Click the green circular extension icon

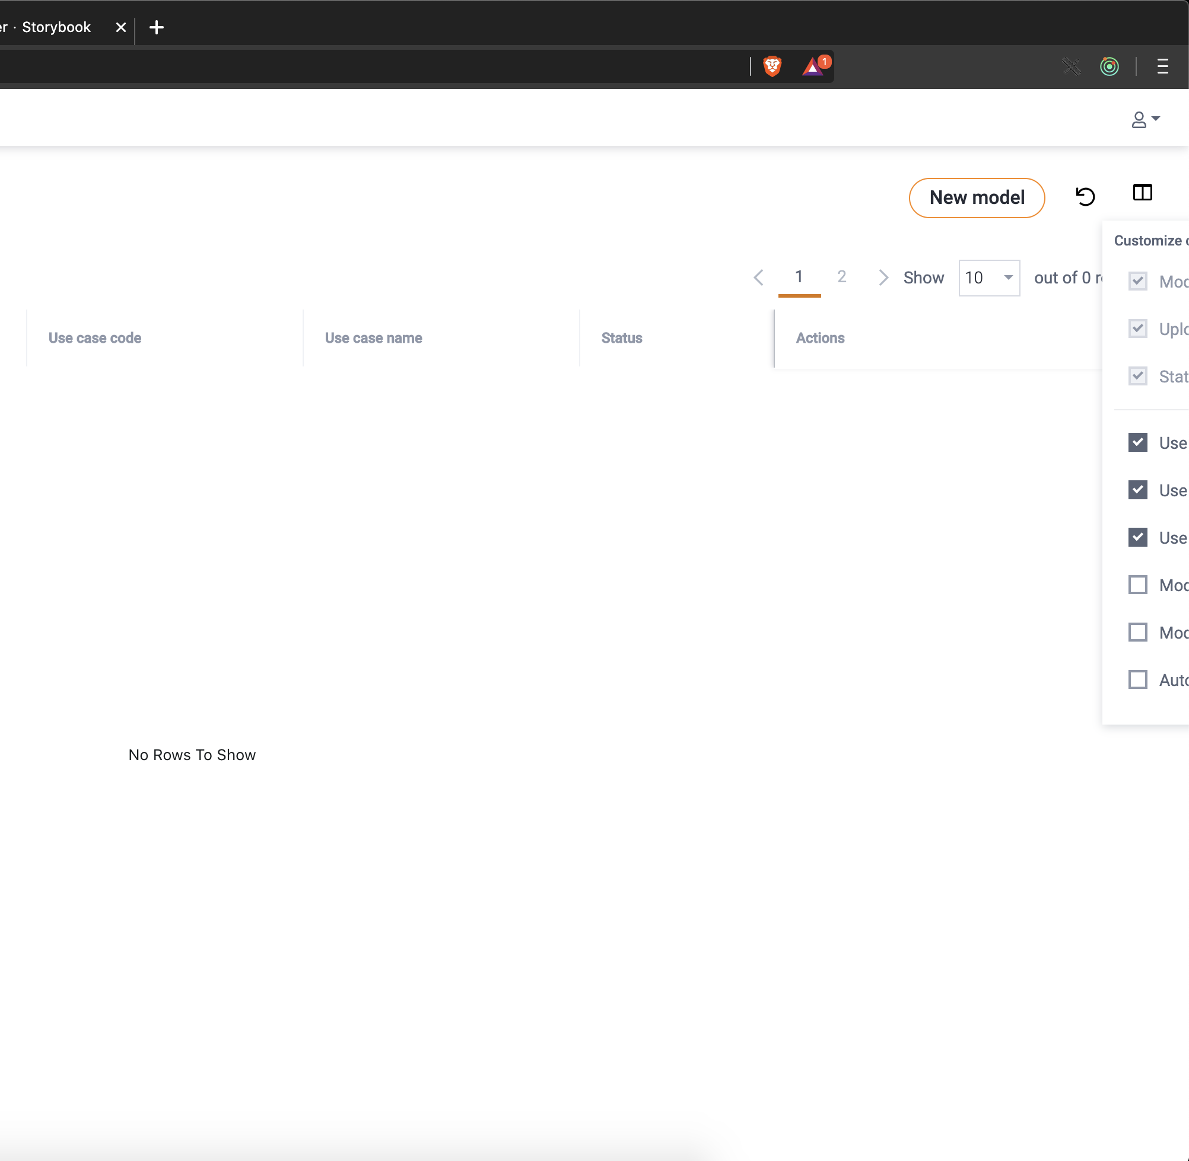(1109, 66)
